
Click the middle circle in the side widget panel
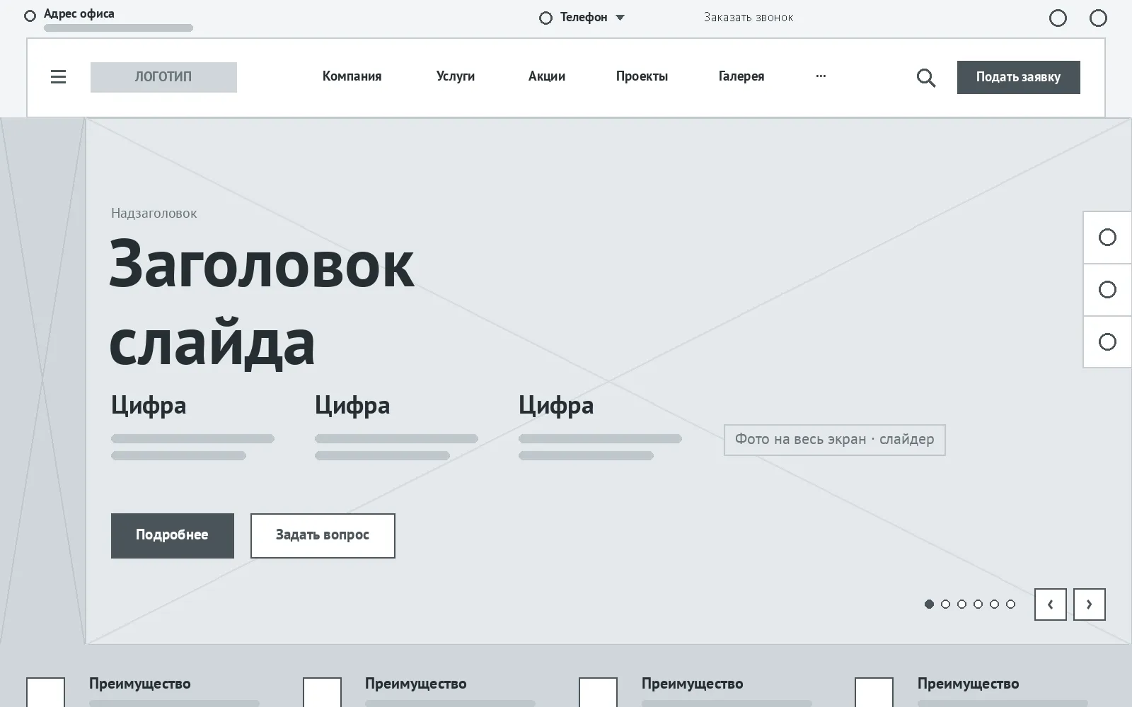tap(1107, 289)
